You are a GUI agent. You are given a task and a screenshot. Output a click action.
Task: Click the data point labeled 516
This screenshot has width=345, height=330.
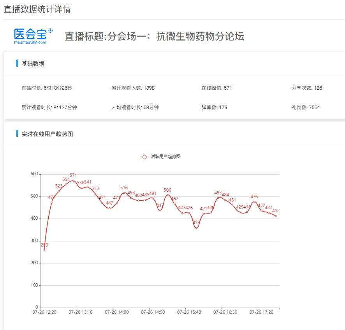click(124, 193)
